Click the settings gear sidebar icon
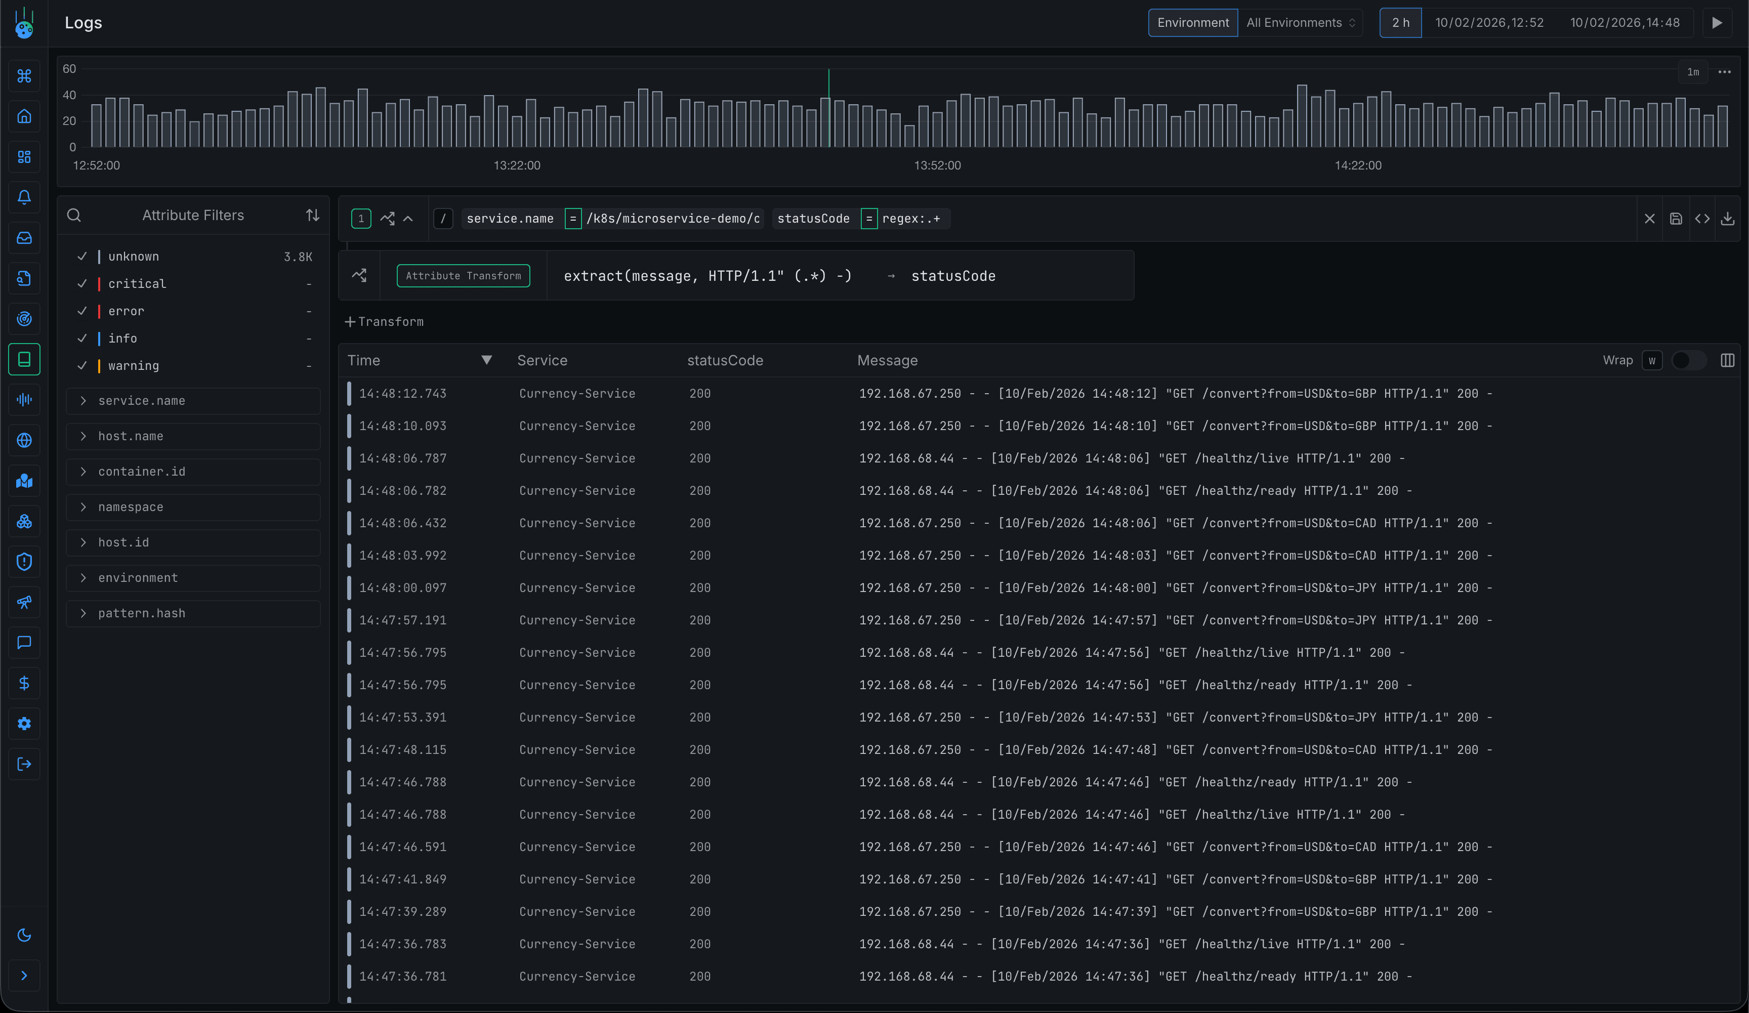Viewport: 1749px width, 1013px height. pyautogui.click(x=24, y=724)
